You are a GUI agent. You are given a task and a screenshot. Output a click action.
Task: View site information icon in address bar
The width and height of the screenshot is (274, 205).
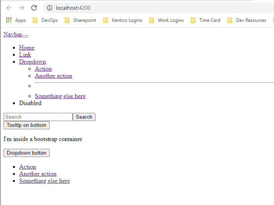click(50, 8)
